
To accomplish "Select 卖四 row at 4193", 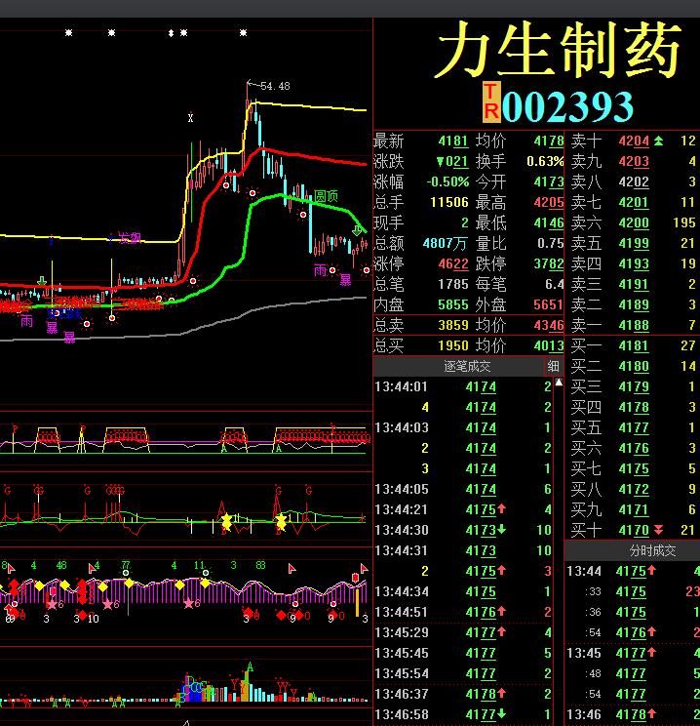I will tap(633, 263).
